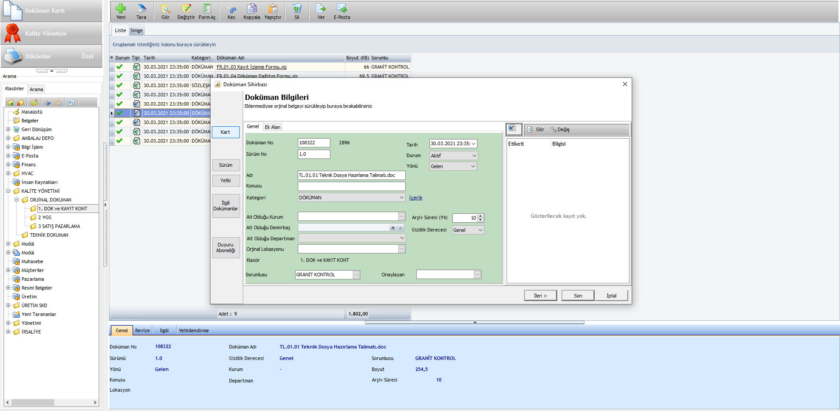
Task: Increase Arşiv Süresi value with up arrow
Action: [481, 216]
